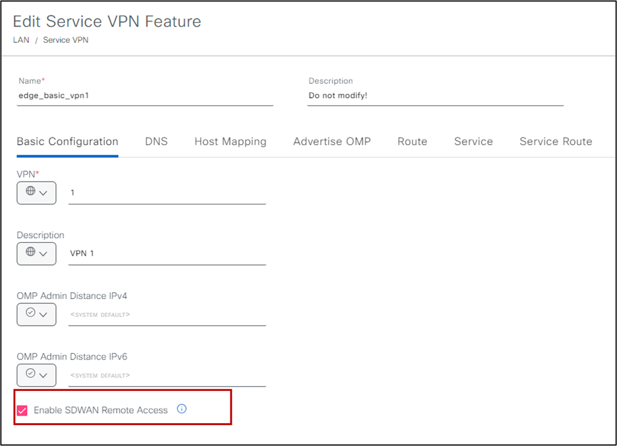This screenshot has height=446, width=617.
Task: Click the VPN number field showing 1
Action: (167, 193)
